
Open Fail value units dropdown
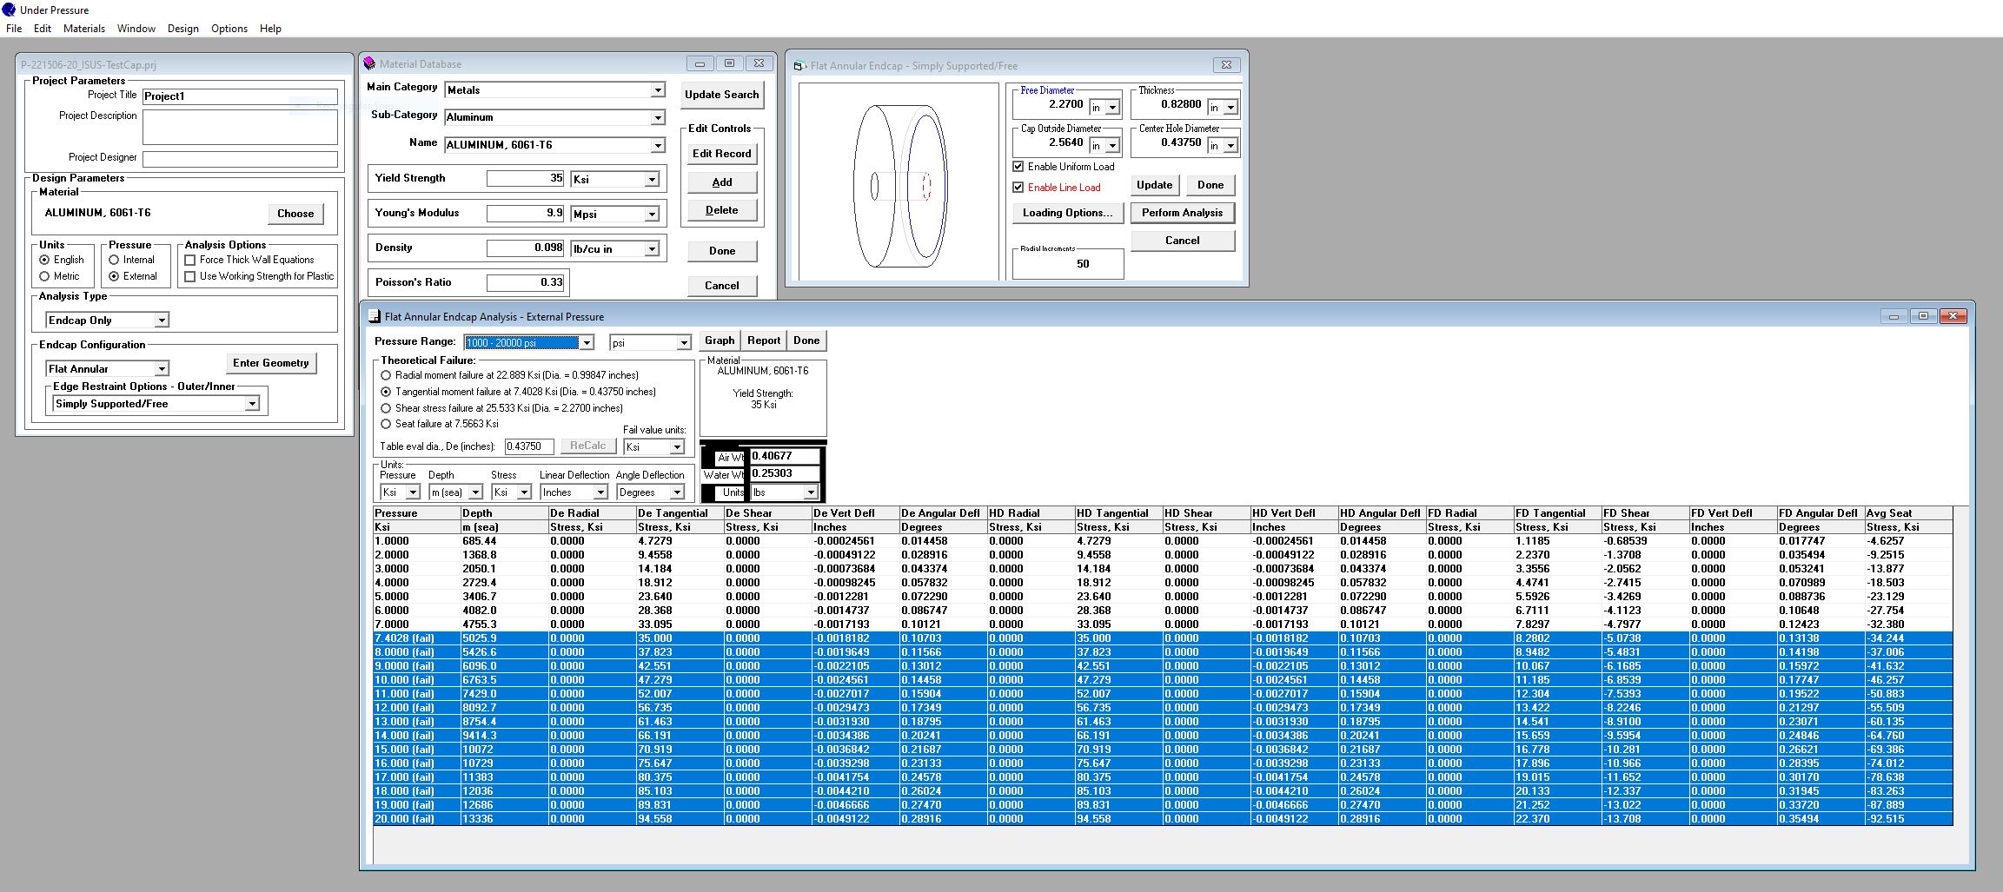click(677, 447)
